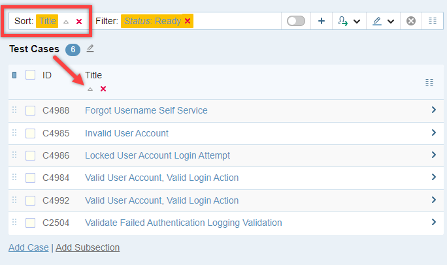This screenshot has height=265, width=447.
Task: Remove the Status: Ready filter tag
Action: (x=188, y=21)
